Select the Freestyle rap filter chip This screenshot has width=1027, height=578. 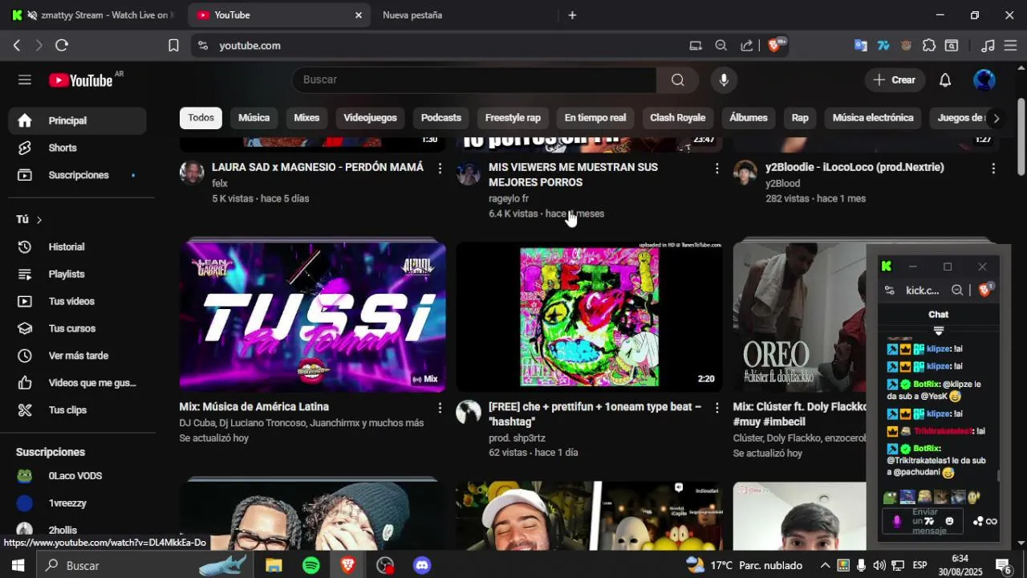pos(513,118)
